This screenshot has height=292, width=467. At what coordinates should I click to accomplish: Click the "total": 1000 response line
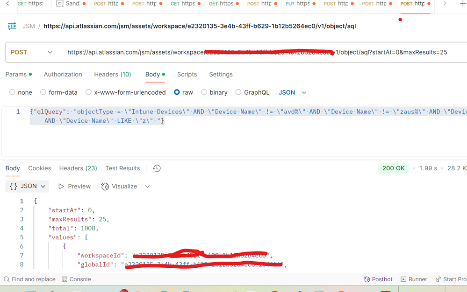(x=73, y=229)
